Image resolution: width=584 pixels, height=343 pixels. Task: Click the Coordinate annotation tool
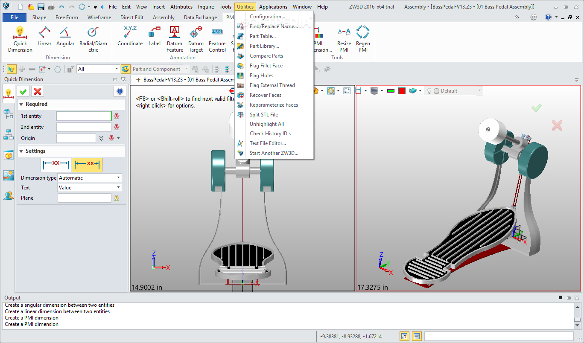[x=130, y=36]
